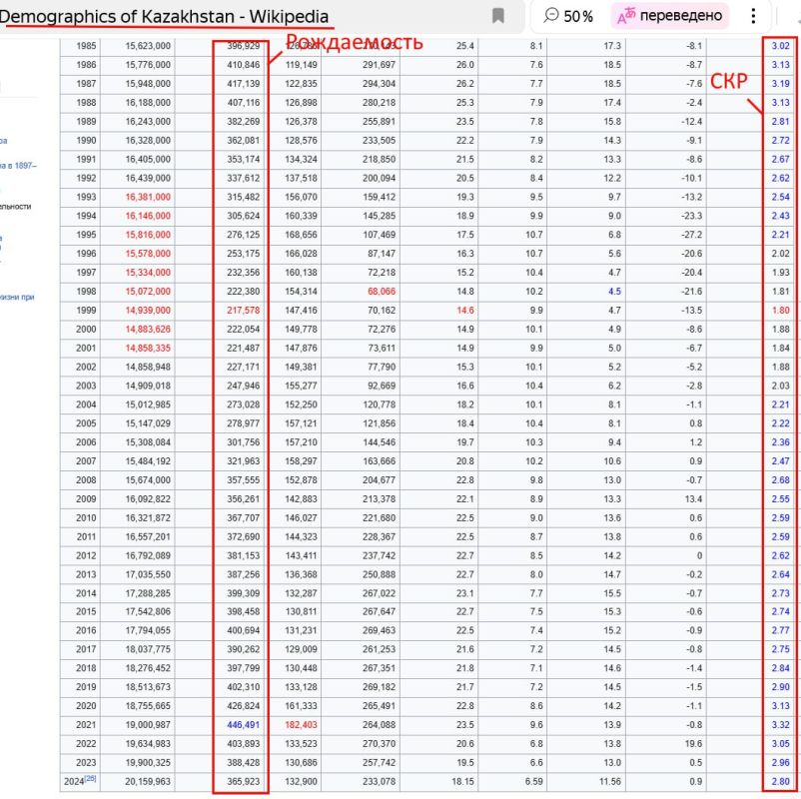Click the 20,159,963 population cell for 2024
801x799 pixels.
(149, 781)
